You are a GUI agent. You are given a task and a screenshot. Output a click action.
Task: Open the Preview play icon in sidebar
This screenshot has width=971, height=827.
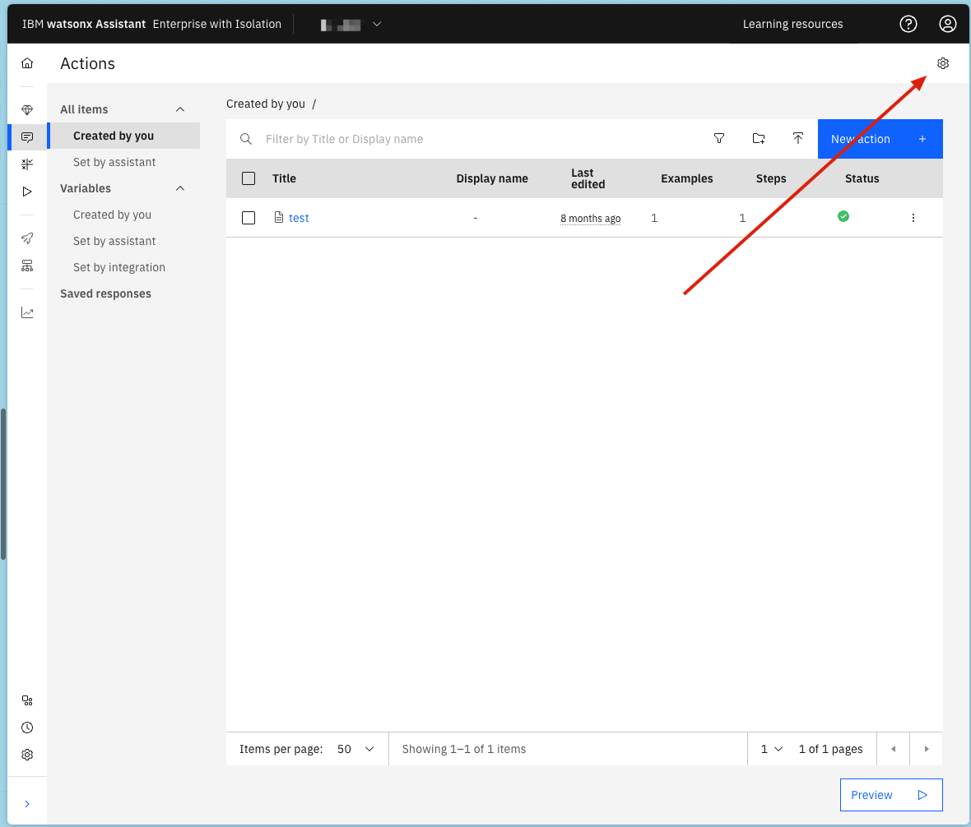point(27,192)
